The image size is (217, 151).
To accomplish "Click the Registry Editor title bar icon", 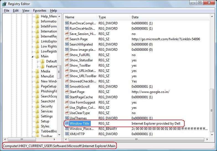I will pyautogui.click(x=4, y=4).
